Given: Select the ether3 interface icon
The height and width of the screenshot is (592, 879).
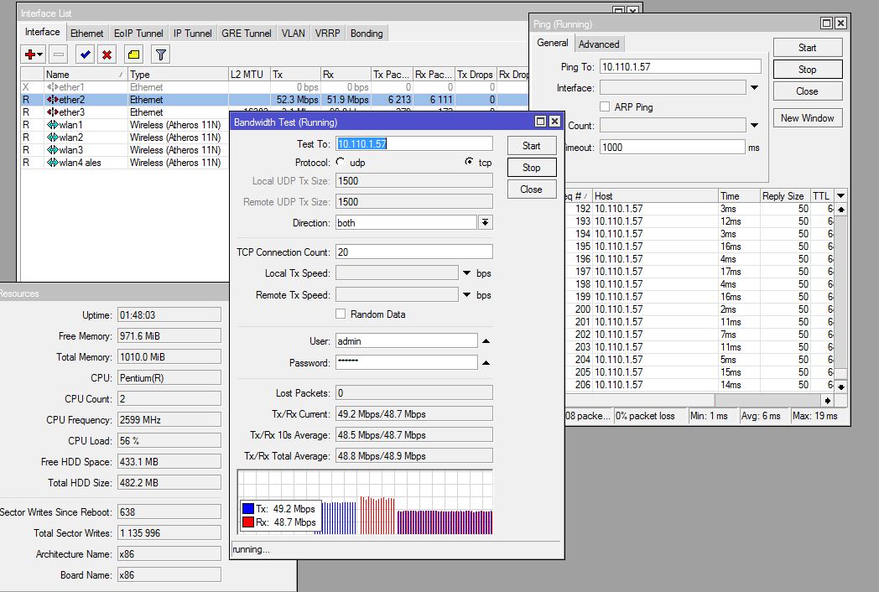Looking at the screenshot, I should pyautogui.click(x=53, y=112).
